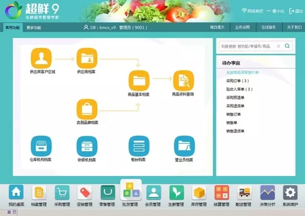Viewport: 305px width, 216px height.
Task: Open 采购预退单 todo item
Action: (235, 98)
